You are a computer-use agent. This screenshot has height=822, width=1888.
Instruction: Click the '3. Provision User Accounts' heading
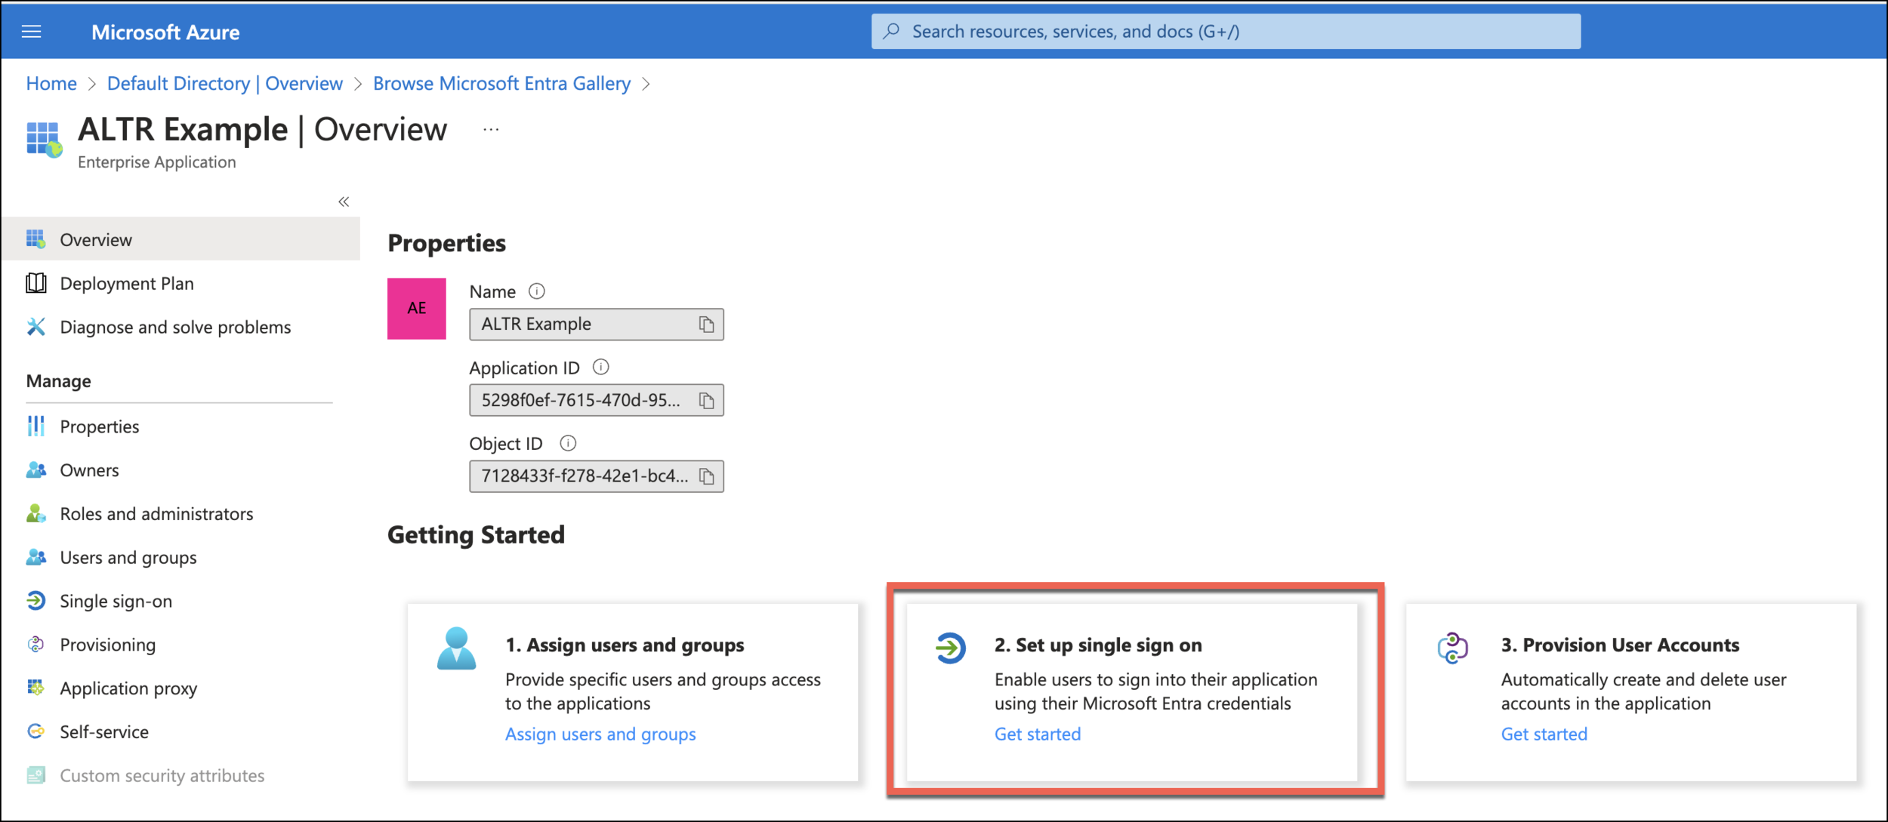[x=1621, y=645]
